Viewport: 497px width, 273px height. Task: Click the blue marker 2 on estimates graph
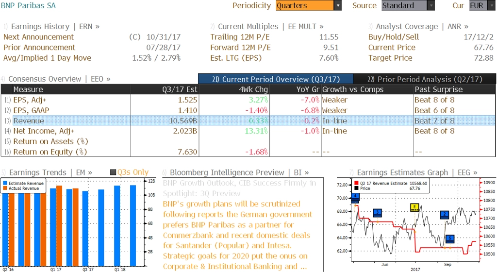point(445,215)
